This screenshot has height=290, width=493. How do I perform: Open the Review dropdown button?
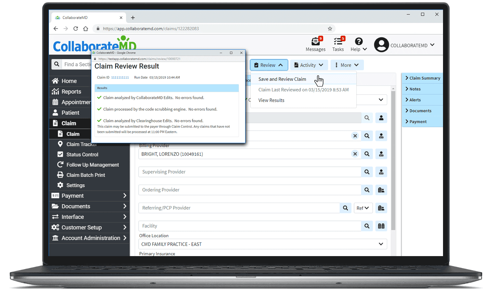[269, 65]
